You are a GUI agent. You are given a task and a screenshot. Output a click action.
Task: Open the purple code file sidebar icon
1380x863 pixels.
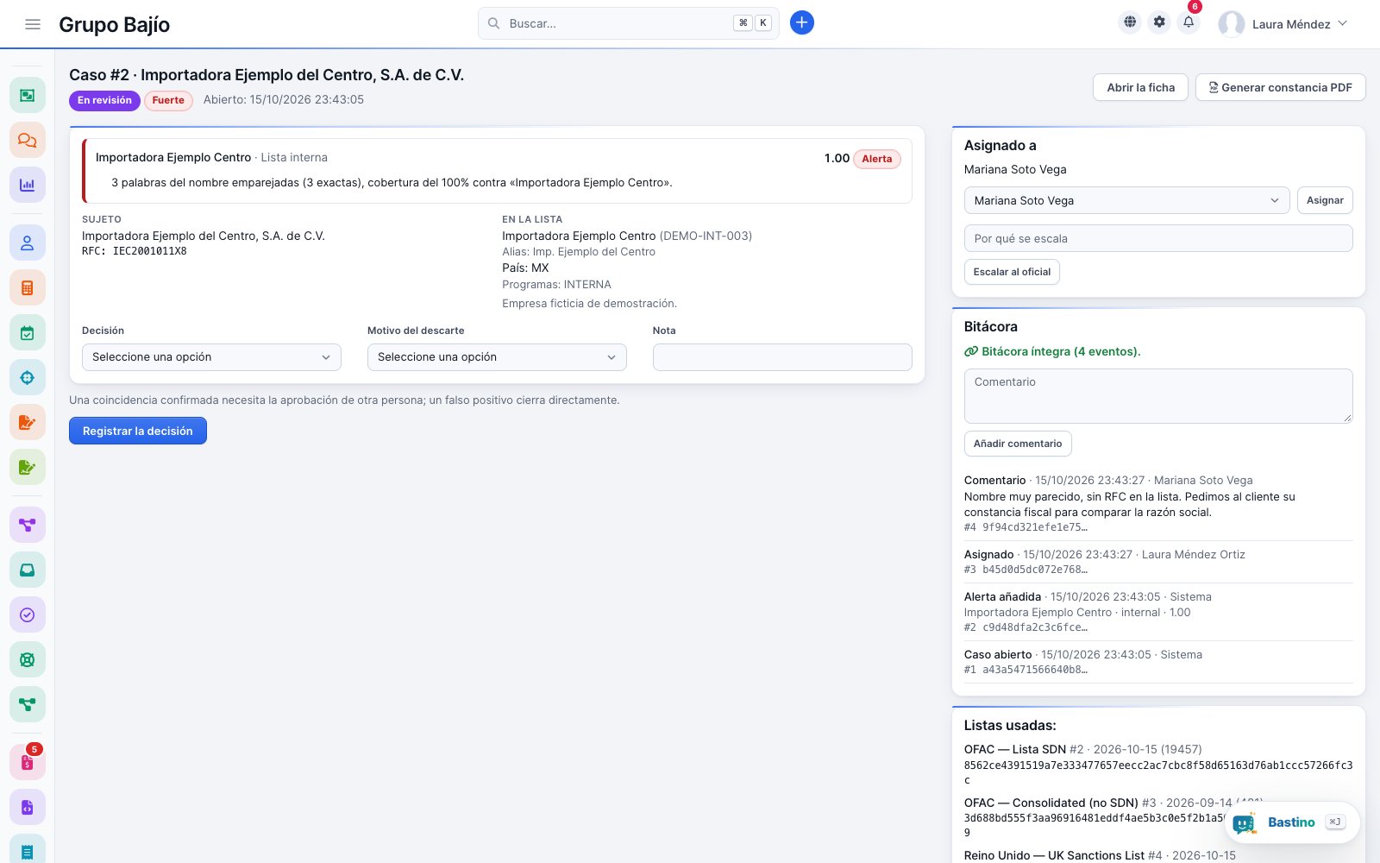[28, 808]
